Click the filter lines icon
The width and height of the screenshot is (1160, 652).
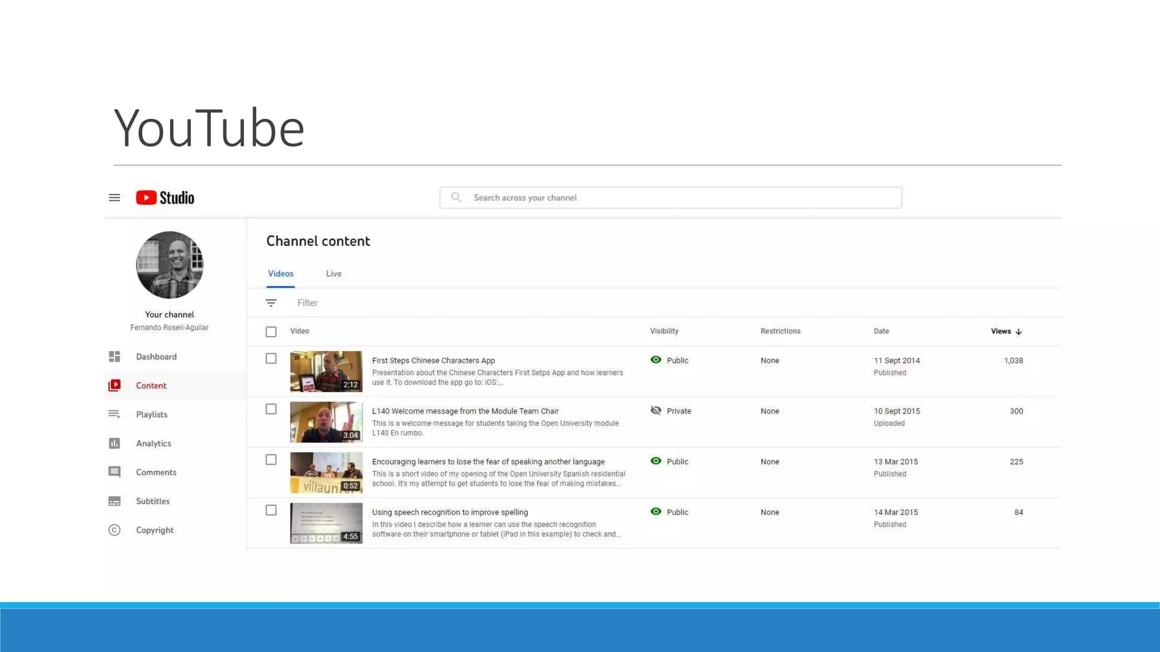271,303
